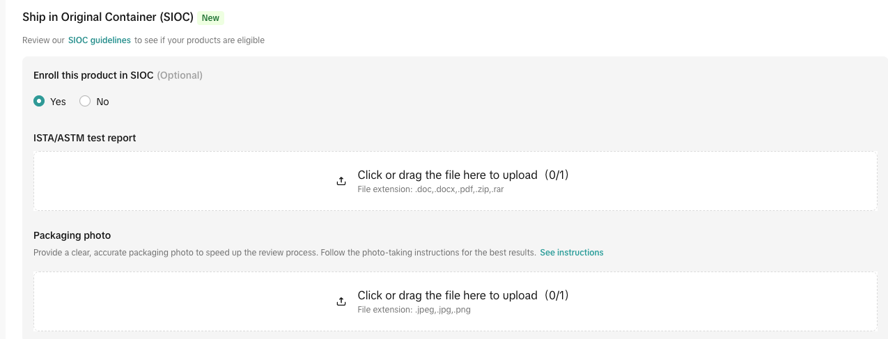Open the SIOC guidelines link

point(100,40)
